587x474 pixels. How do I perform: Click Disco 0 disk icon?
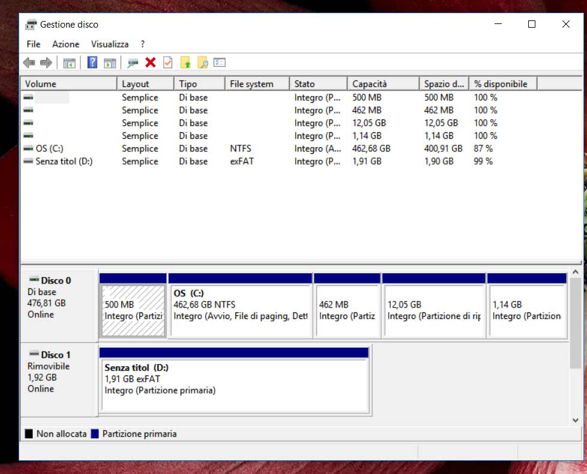pyautogui.click(x=34, y=279)
